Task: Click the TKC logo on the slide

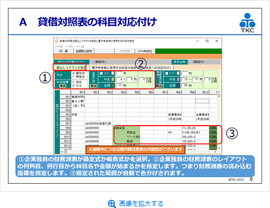Action: 247,23
